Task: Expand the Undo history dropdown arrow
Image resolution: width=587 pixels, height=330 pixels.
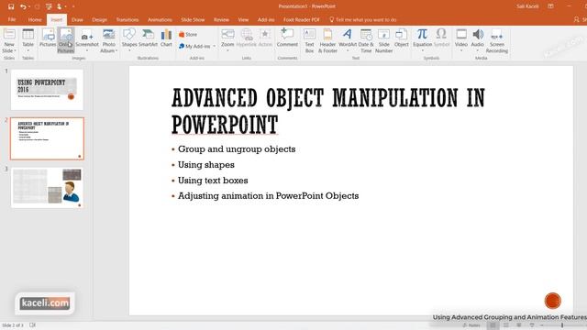Action: (29, 6)
